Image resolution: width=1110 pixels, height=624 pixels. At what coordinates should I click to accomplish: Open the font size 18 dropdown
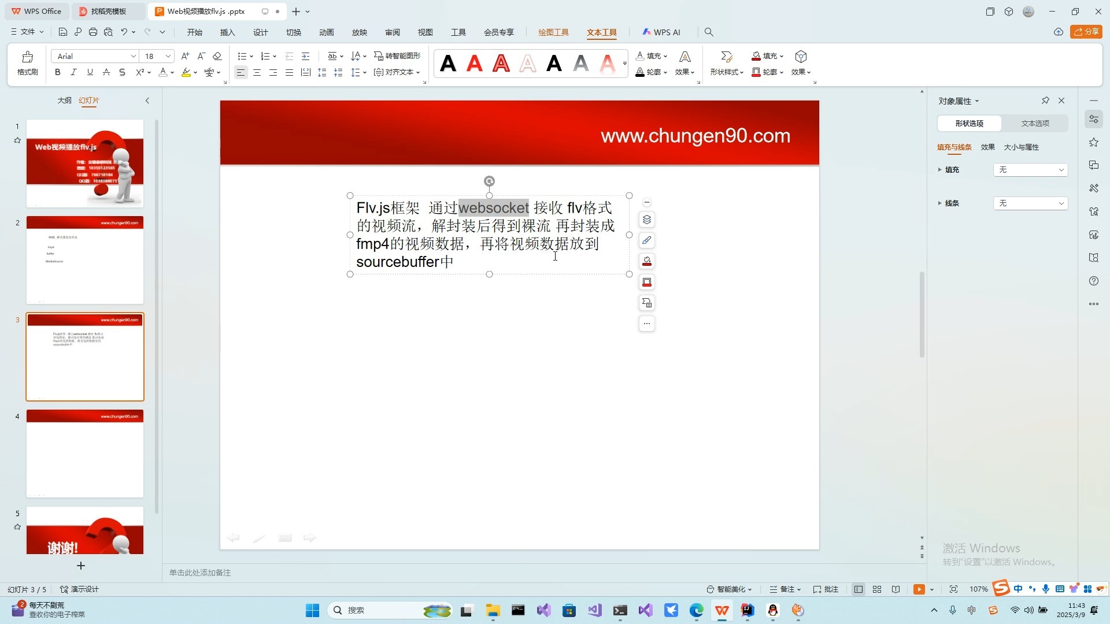[168, 56]
